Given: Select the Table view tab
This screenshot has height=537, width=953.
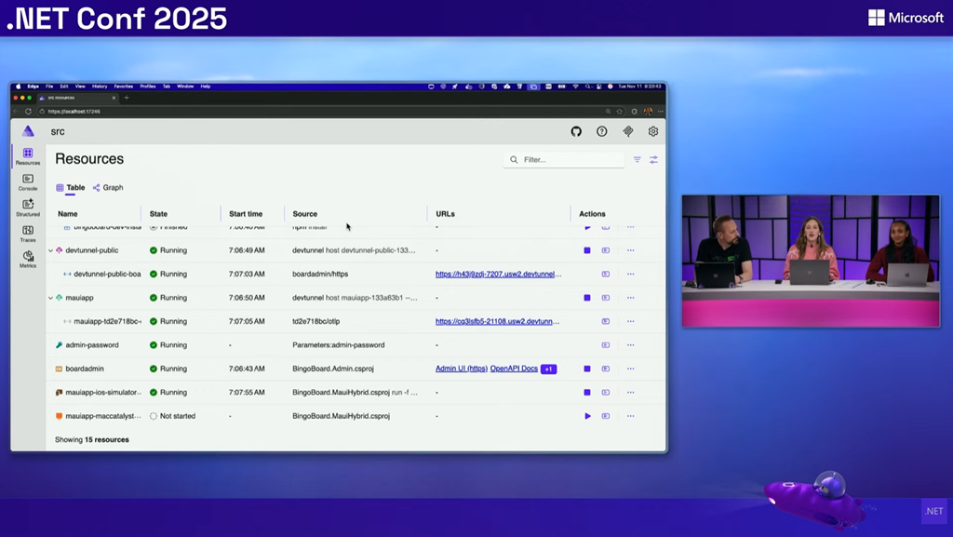Looking at the screenshot, I should click(x=71, y=187).
